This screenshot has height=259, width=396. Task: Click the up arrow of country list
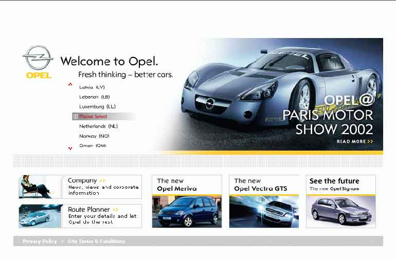(70, 84)
